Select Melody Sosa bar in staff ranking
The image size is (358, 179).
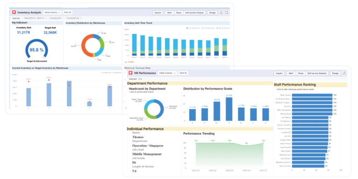tap(309, 155)
